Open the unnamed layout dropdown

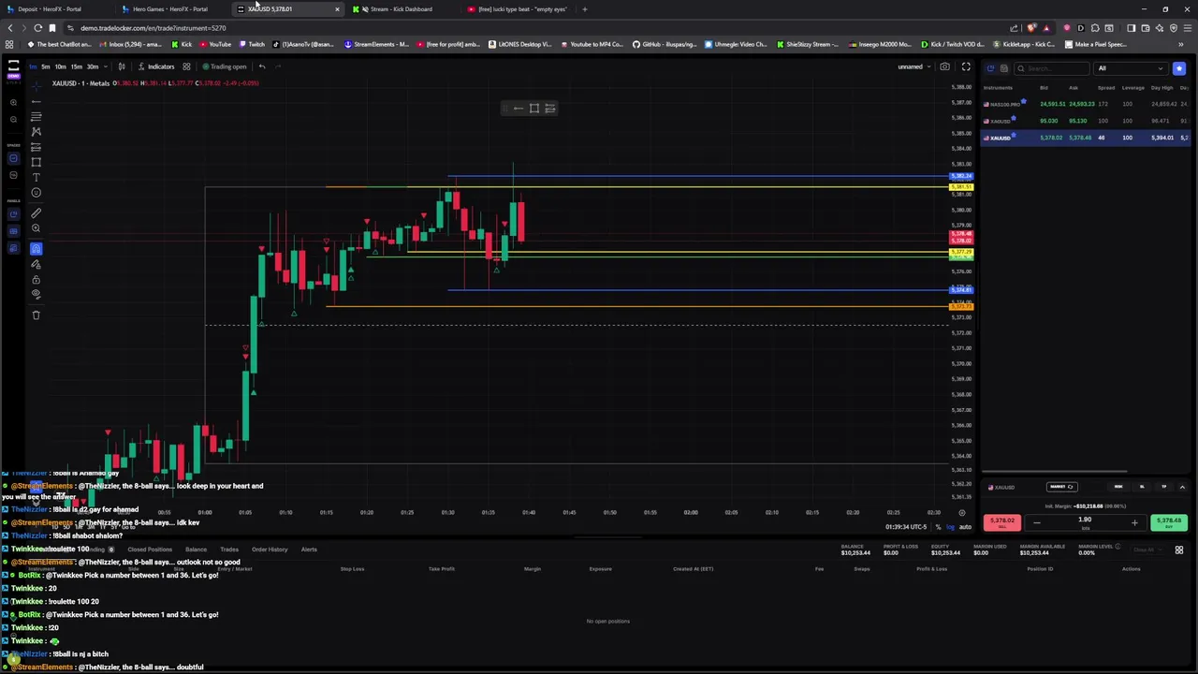pos(913,66)
